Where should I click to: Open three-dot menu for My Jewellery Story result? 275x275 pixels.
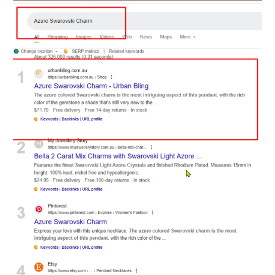(152, 147)
